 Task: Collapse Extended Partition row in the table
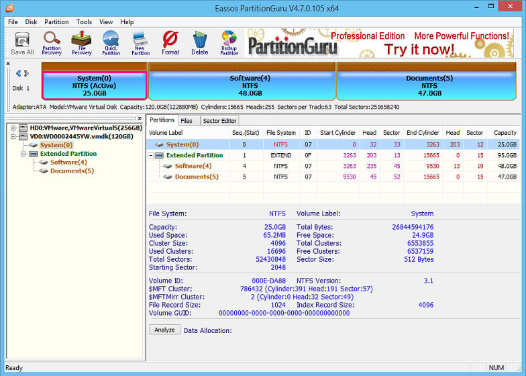(151, 156)
